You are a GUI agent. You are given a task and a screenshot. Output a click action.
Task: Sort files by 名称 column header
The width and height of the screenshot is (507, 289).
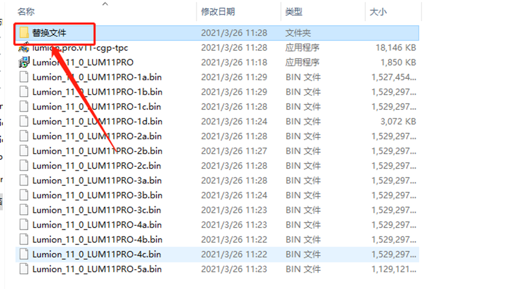26,12
